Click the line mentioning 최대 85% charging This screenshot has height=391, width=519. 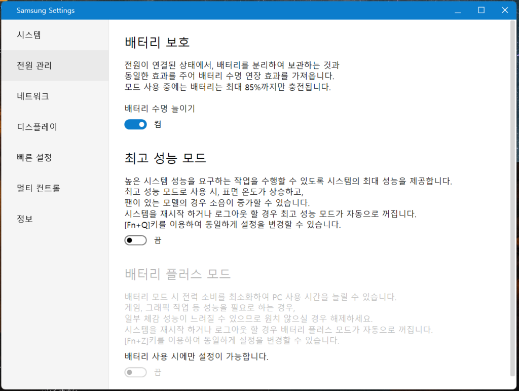coord(228,87)
